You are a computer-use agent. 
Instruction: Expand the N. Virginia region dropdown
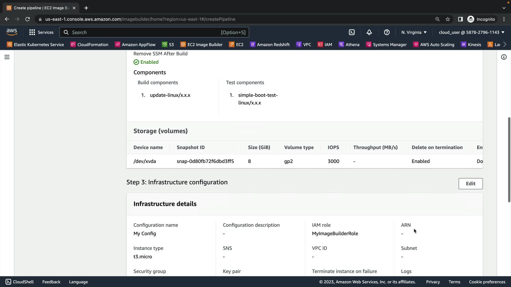(x=414, y=32)
